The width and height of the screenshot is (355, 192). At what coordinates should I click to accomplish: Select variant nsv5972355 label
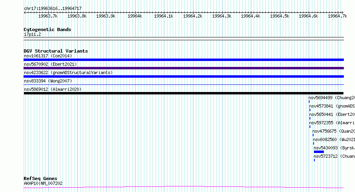[x=332, y=123]
